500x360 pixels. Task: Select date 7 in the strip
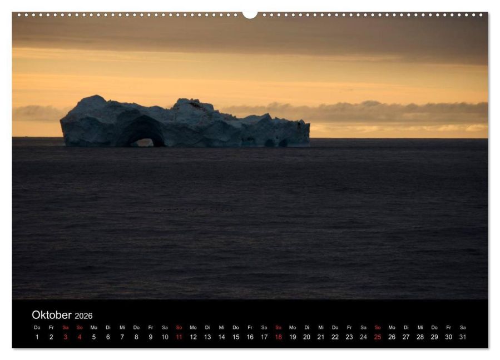[x=122, y=337]
